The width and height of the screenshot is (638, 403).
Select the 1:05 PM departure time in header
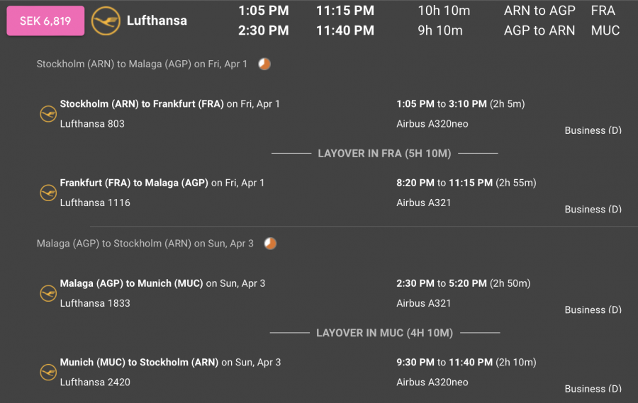tap(263, 11)
